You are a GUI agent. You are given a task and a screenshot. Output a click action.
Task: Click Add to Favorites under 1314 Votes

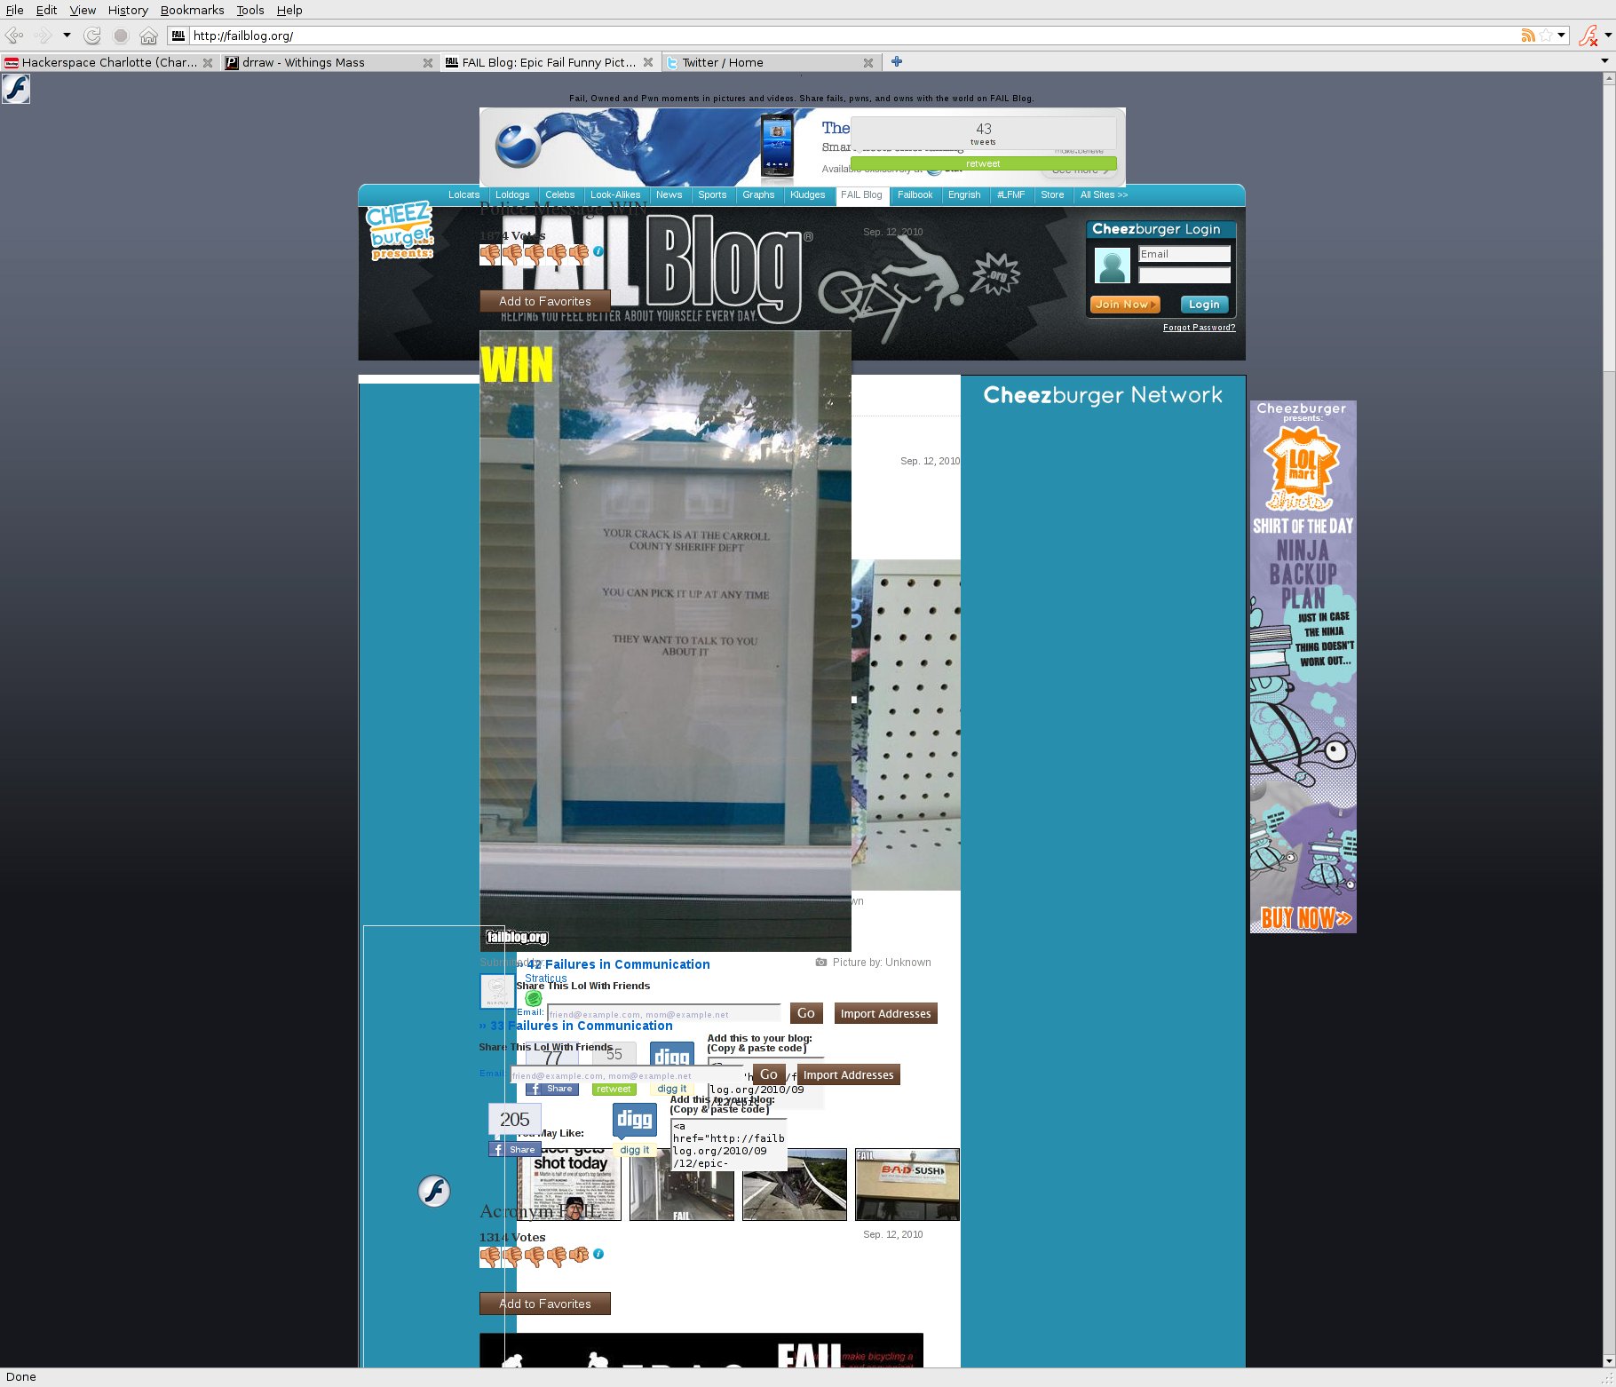click(545, 1304)
